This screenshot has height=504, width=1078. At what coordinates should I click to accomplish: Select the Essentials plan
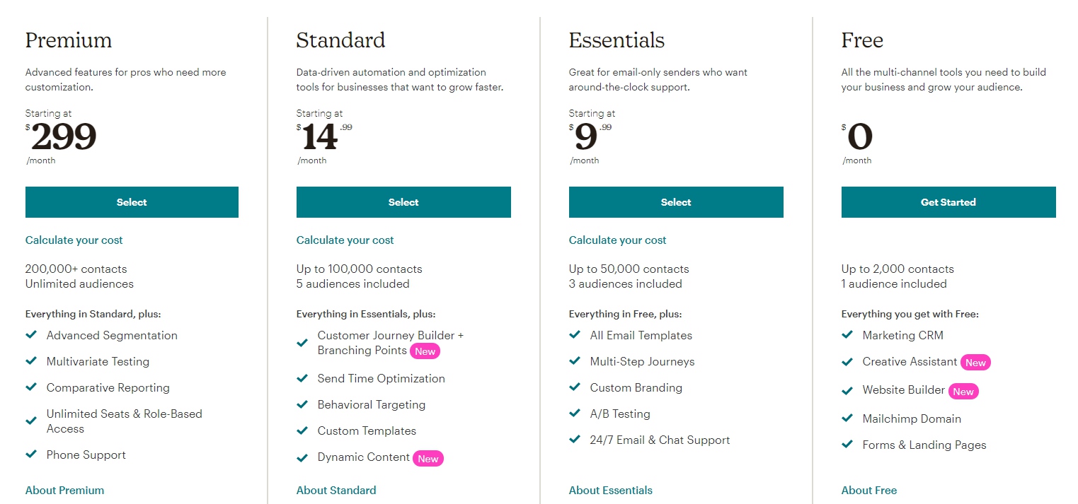click(676, 202)
